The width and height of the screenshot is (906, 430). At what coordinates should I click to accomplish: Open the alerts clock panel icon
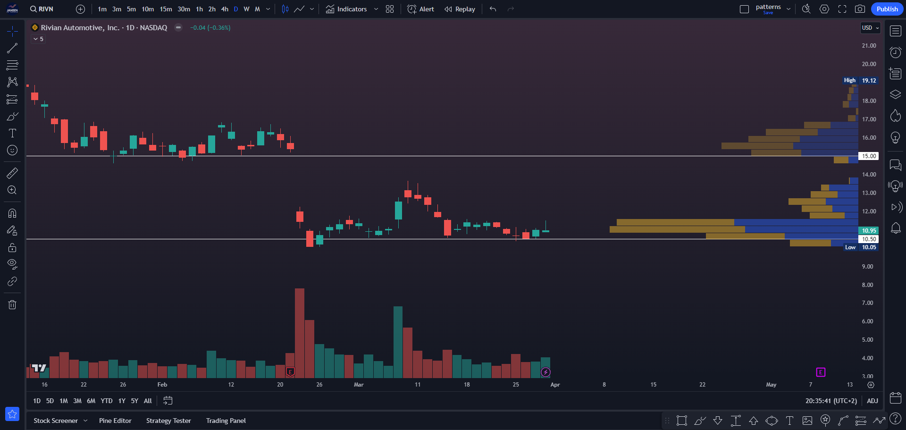click(896, 52)
